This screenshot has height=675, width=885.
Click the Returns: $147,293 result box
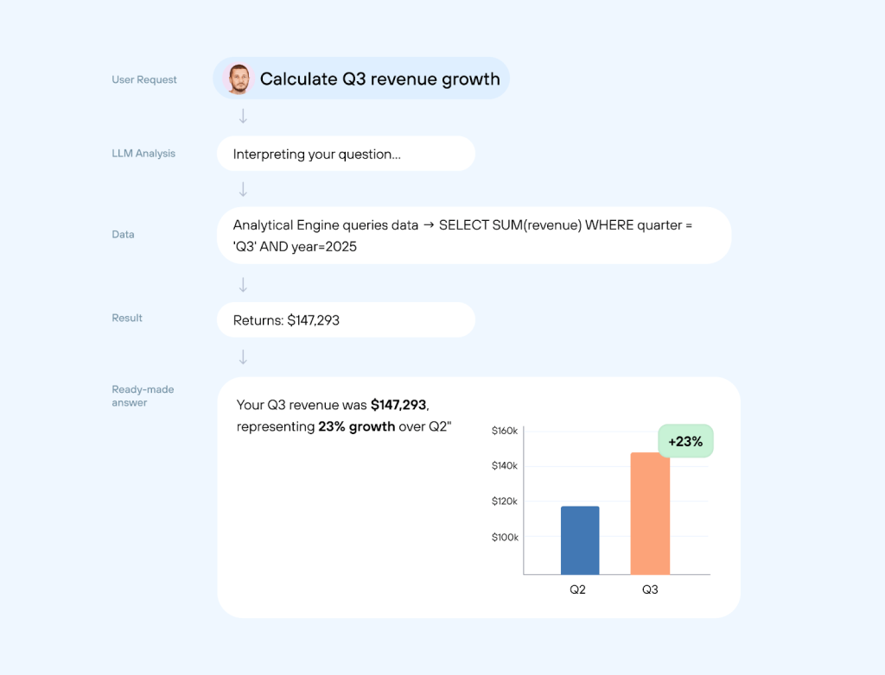click(x=346, y=320)
